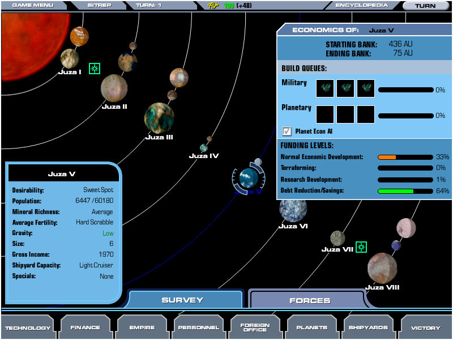This screenshot has height=340, width=453.
Task: Open the Personnel screen
Action: pyautogui.click(x=199, y=328)
